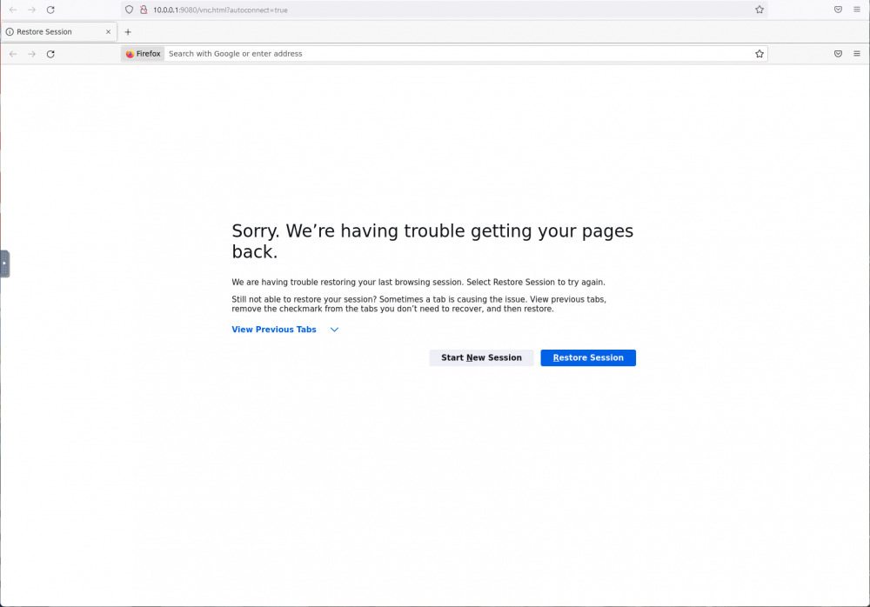Click the outer browser reload icon

50,10
